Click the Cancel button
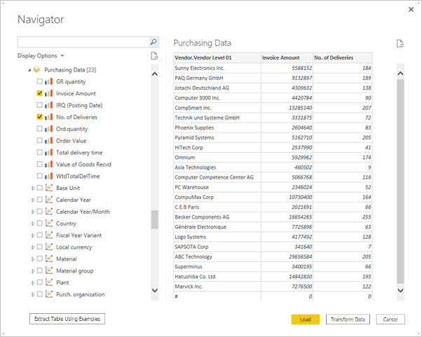 (390, 319)
